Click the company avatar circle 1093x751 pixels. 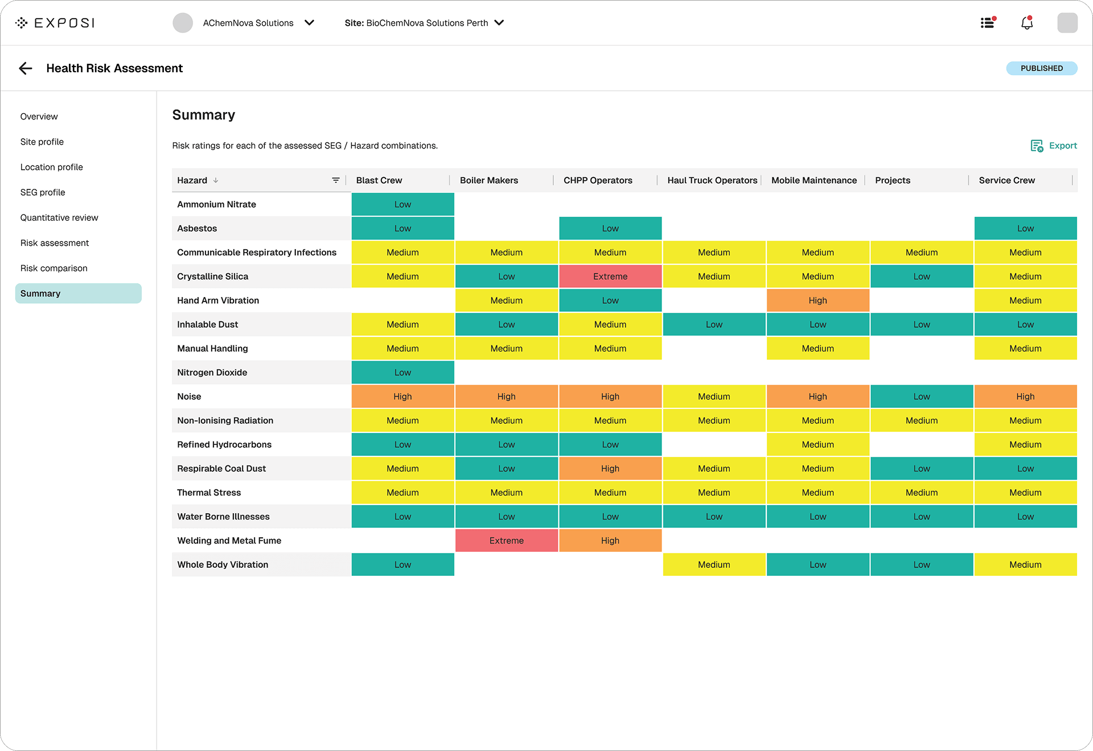183,23
